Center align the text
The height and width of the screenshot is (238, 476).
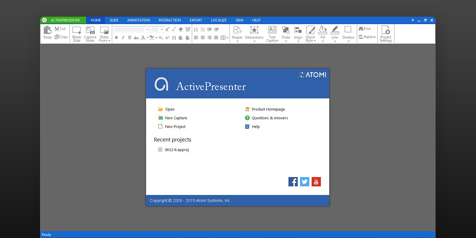[x=203, y=38]
